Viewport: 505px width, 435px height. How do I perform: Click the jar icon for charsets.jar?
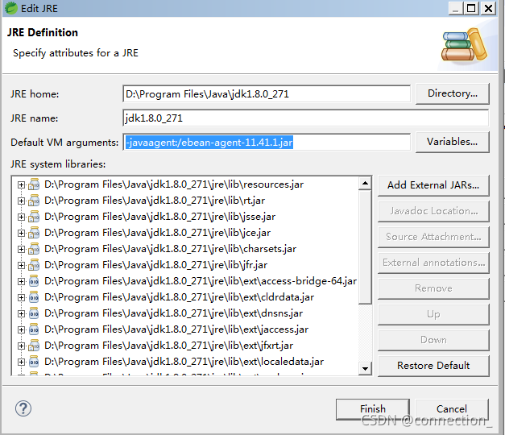[34, 249]
